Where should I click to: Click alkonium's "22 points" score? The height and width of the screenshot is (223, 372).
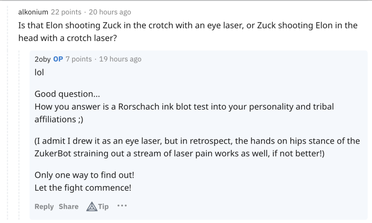[x=66, y=12]
